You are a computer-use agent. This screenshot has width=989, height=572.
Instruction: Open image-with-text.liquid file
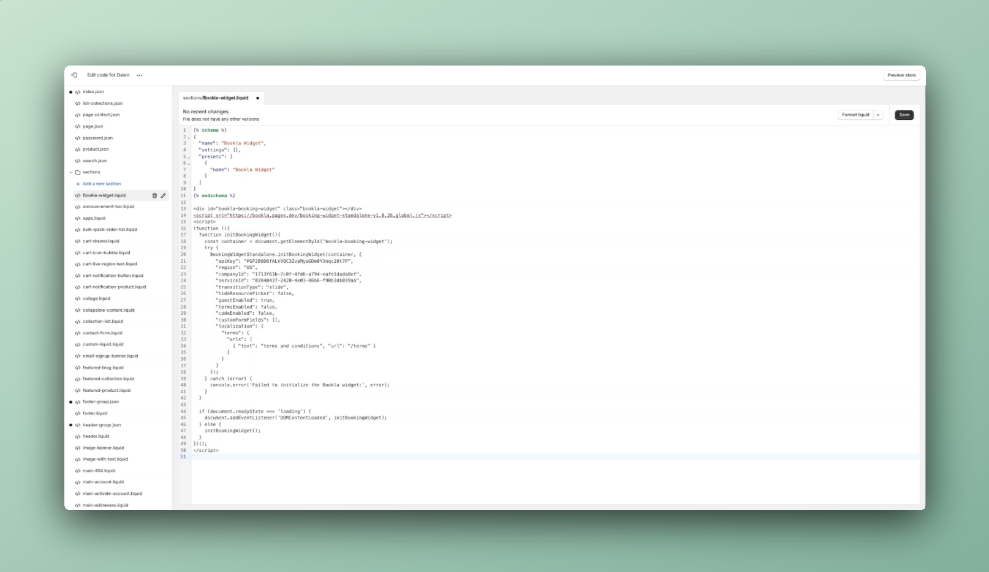point(105,459)
